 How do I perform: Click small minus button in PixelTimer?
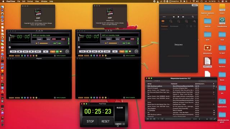pyautogui.click(x=124, y=124)
